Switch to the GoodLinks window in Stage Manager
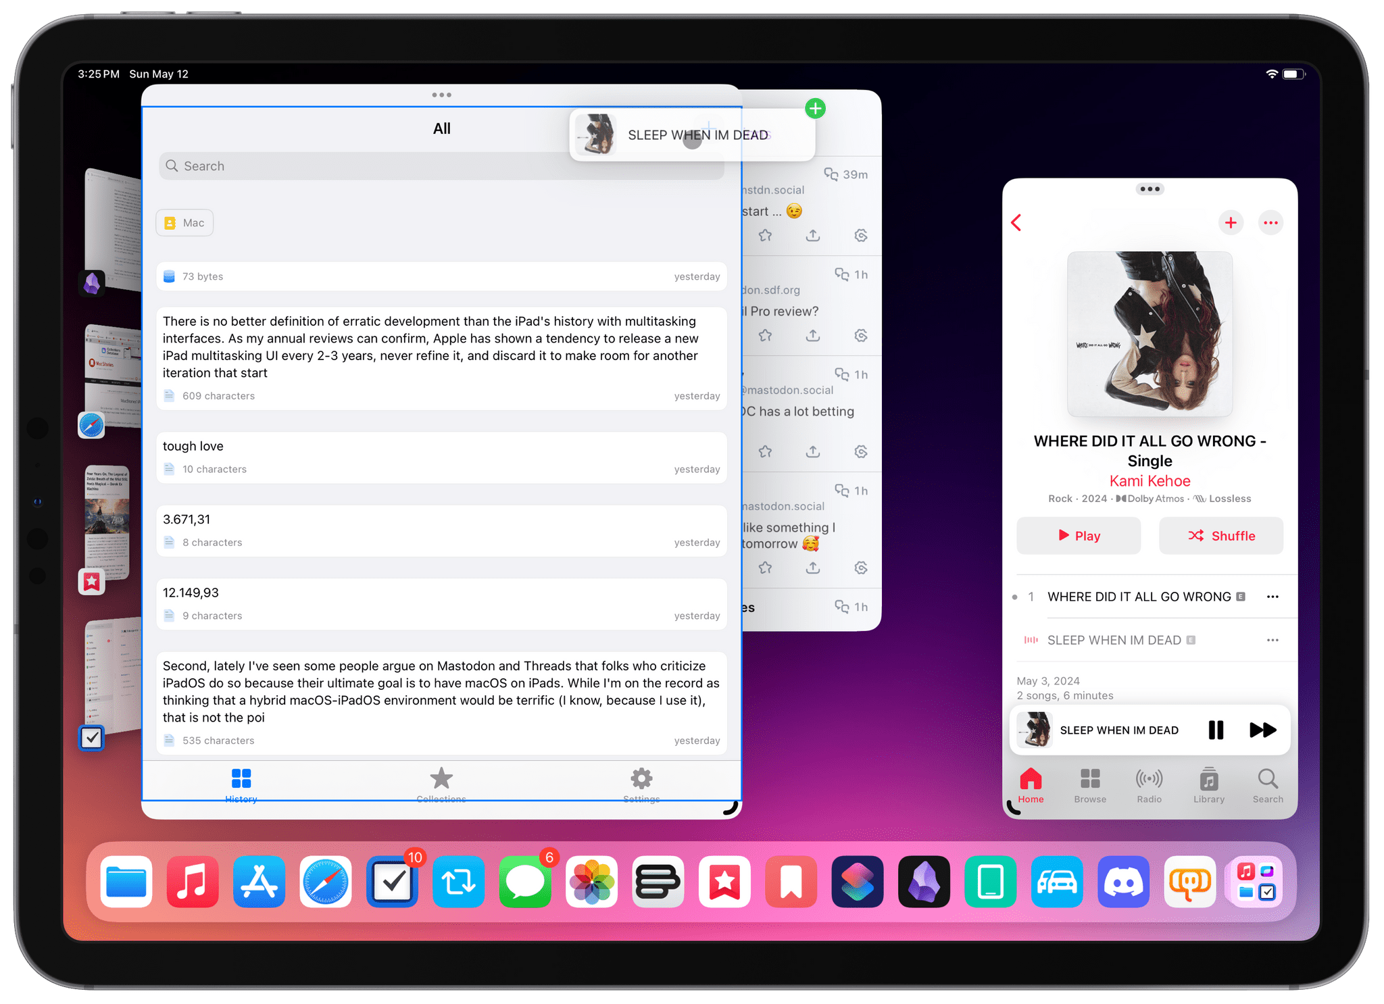Screen dimensions: 1384x1004 107,524
